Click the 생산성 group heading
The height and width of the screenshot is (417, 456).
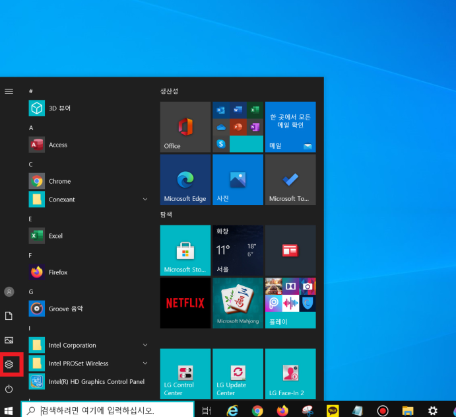169,91
